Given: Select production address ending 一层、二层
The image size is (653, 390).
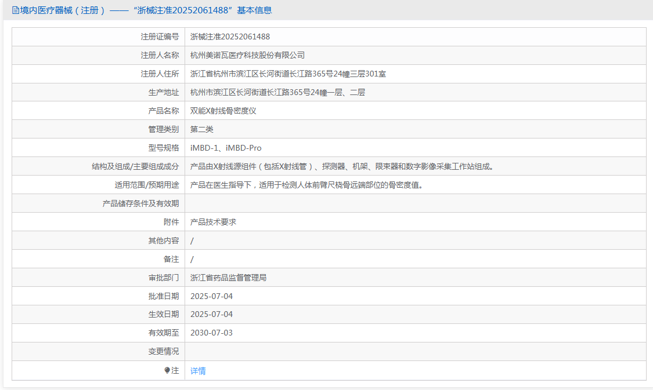Looking at the screenshot, I should click(277, 92).
